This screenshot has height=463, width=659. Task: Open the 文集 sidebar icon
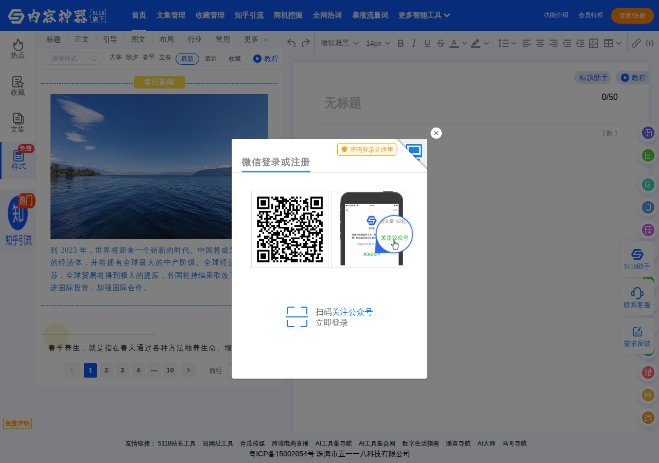tap(18, 123)
